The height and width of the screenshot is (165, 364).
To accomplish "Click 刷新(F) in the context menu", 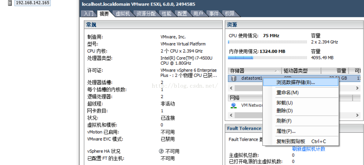I will [284, 121].
